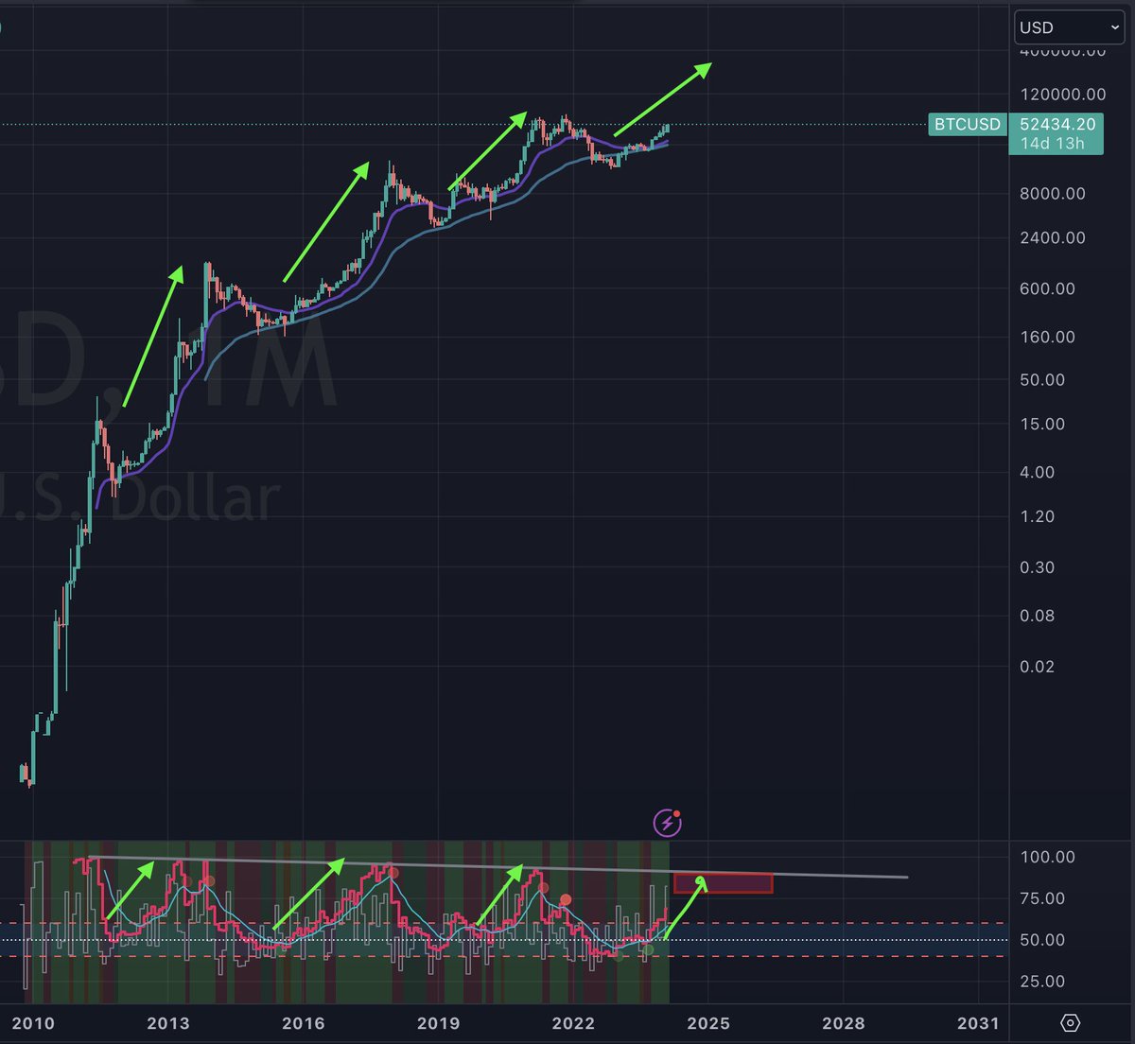
Task: Click the flash (lightning bolt) notification icon
Action: click(667, 823)
